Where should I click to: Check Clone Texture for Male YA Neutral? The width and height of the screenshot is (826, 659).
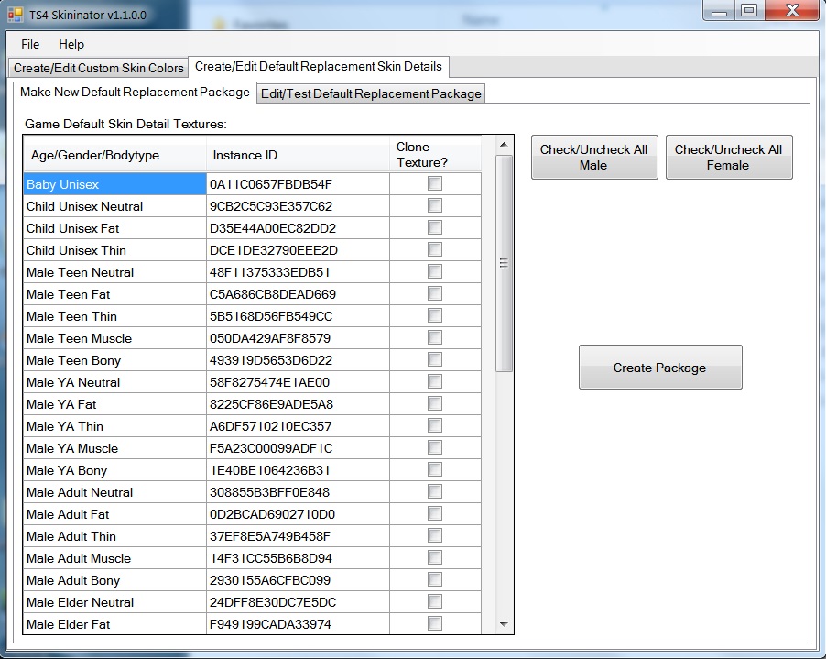pyautogui.click(x=435, y=381)
